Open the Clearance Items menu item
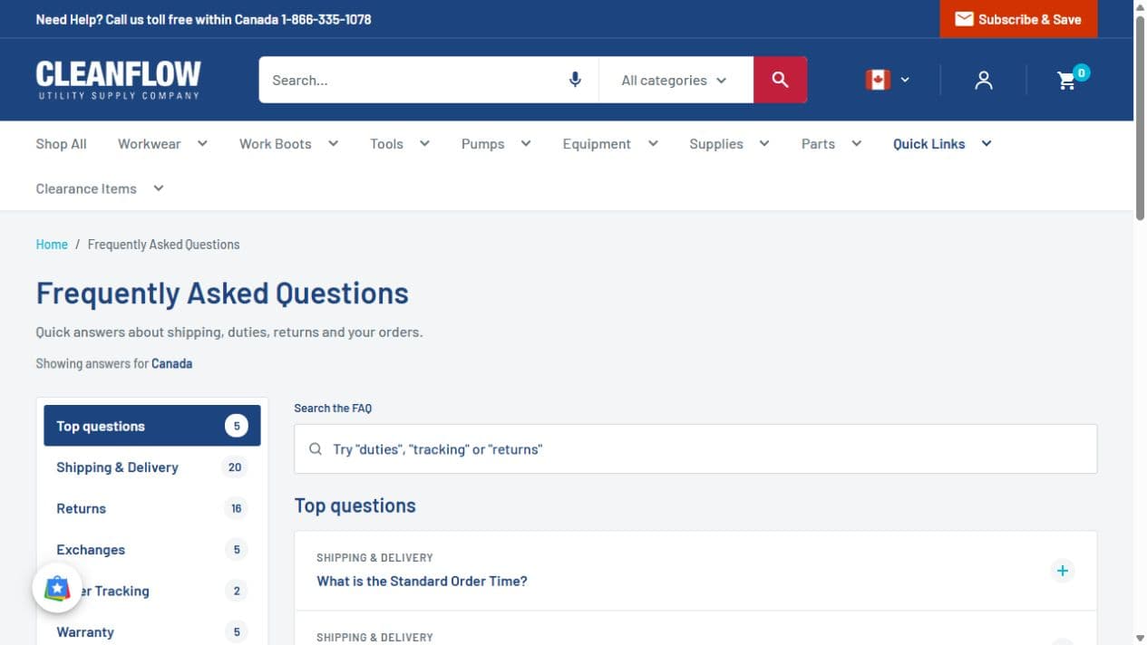Viewport: 1147px width, 645px height. click(x=86, y=188)
